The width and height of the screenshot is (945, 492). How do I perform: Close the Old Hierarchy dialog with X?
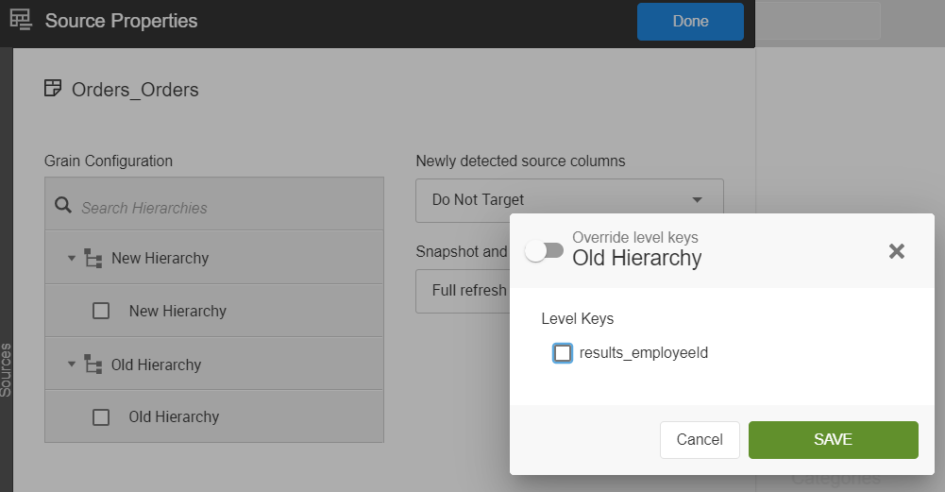(897, 250)
